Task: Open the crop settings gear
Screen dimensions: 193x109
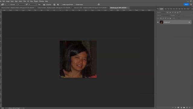Action: tap(58, 5)
